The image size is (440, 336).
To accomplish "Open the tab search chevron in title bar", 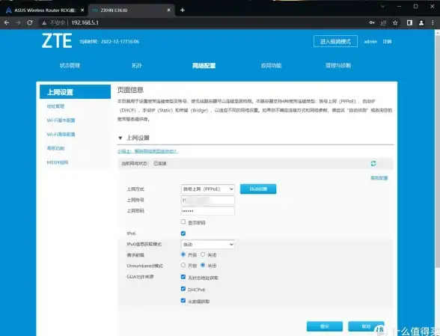I will point(383,6).
